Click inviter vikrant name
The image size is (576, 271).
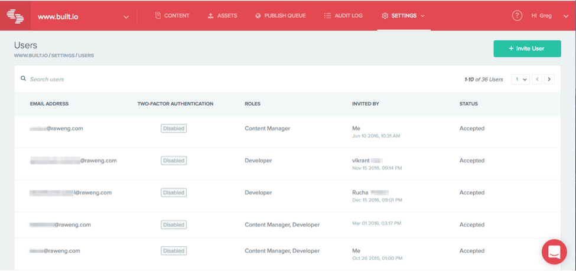click(x=367, y=161)
